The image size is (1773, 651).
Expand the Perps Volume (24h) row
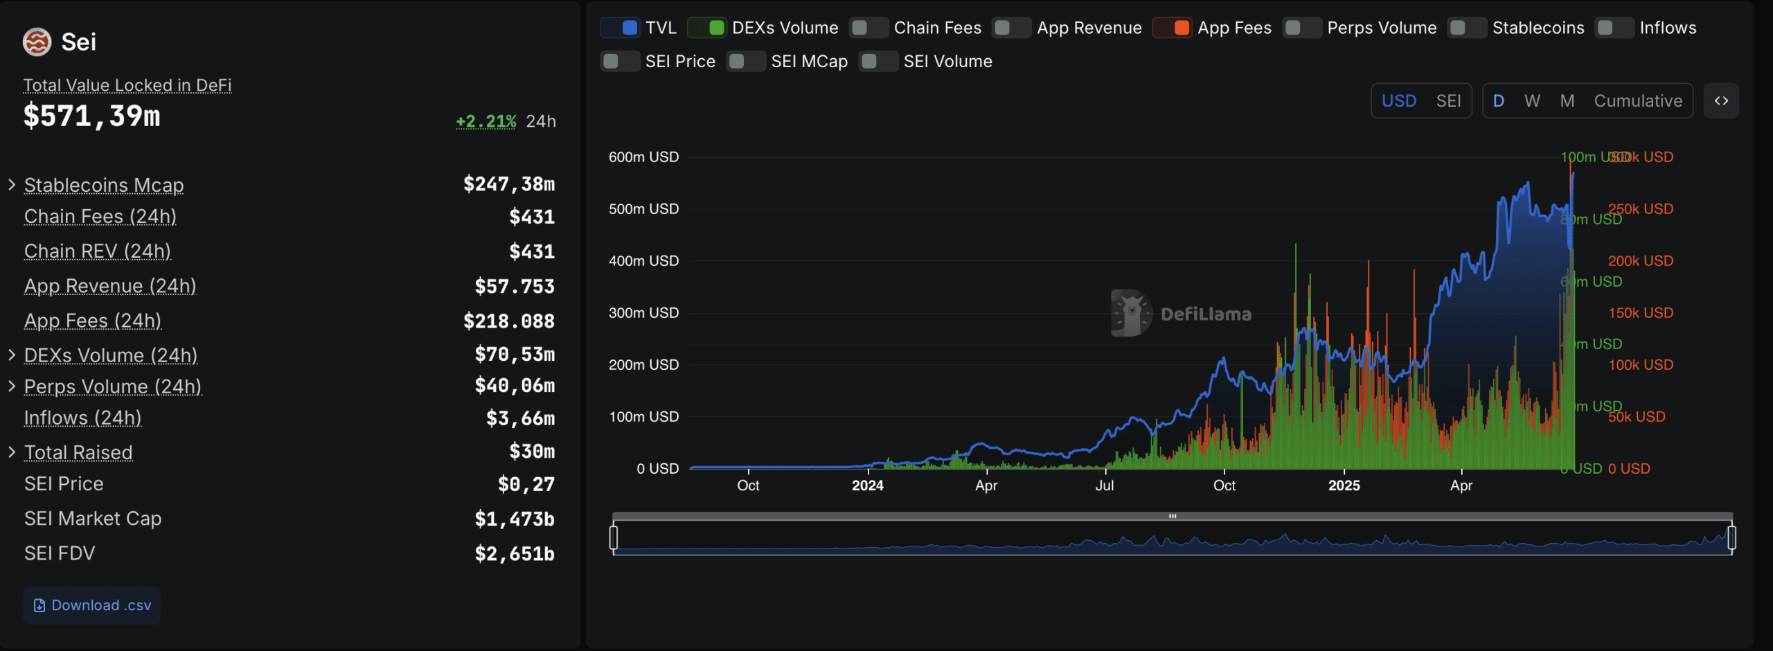(12, 386)
